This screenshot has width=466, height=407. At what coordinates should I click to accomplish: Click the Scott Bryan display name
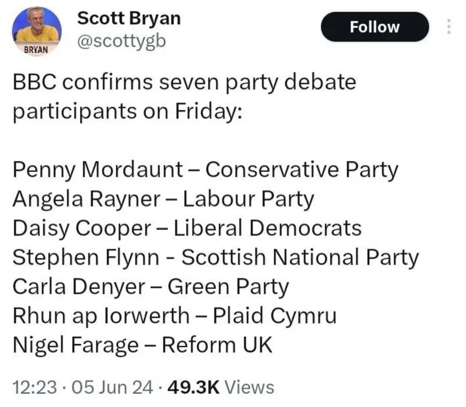point(129,18)
